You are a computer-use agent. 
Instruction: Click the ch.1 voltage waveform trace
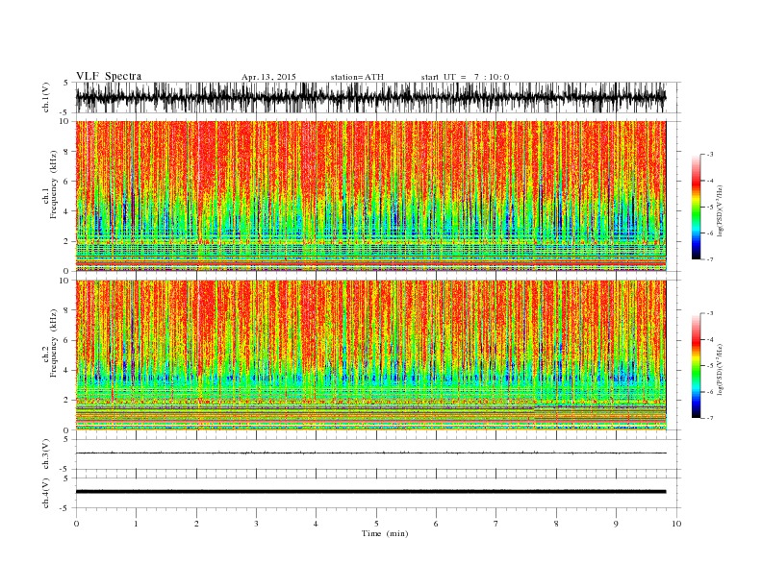pyautogui.click(x=370, y=97)
